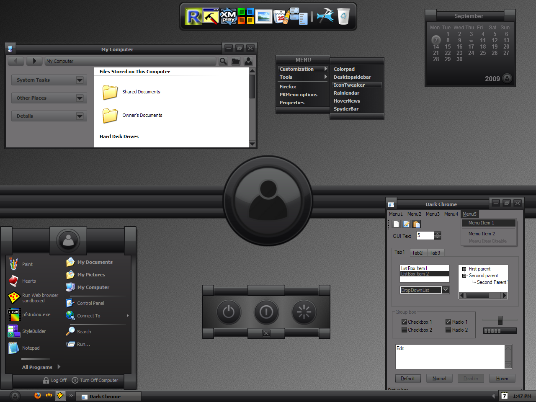Expand the First parent tree node
The width and height of the screenshot is (536, 402).
tap(464, 269)
